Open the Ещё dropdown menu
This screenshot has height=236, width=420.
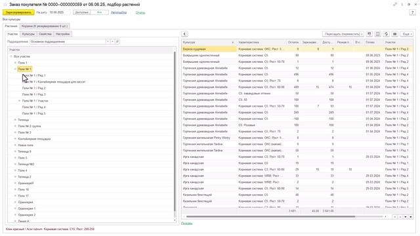coord(406,34)
